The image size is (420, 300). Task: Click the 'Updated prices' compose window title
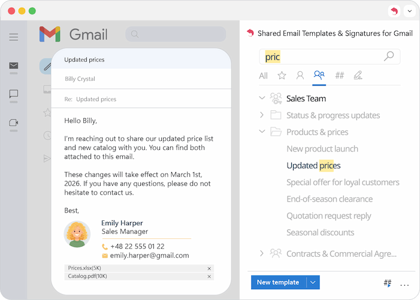click(84, 60)
